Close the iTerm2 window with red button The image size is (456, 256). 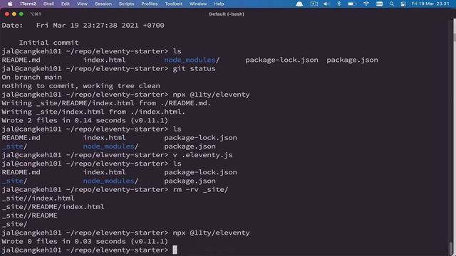[x=7, y=14]
